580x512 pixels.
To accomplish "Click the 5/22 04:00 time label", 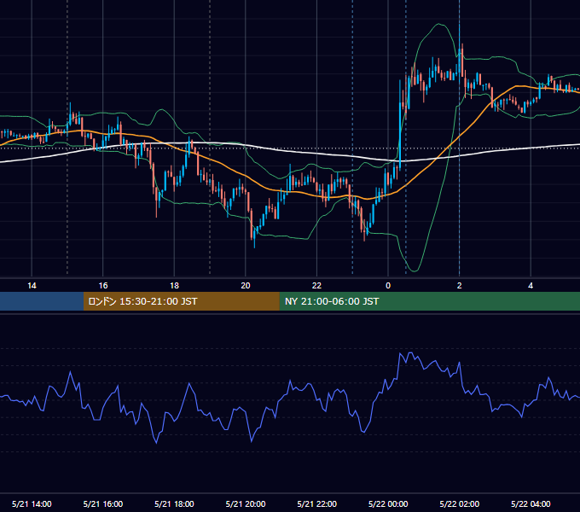I will click(x=531, y=503).
